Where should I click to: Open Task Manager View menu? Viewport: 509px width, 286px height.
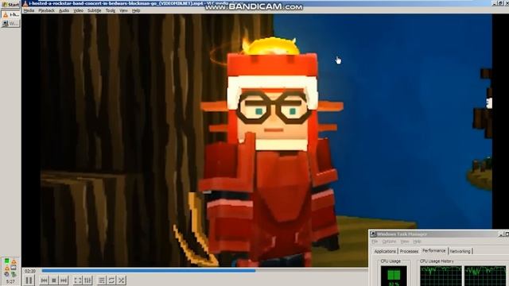click(x=405, y=242)
